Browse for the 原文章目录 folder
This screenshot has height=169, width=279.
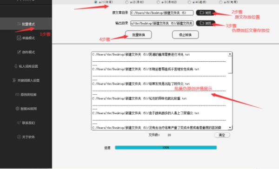point(206,13)
